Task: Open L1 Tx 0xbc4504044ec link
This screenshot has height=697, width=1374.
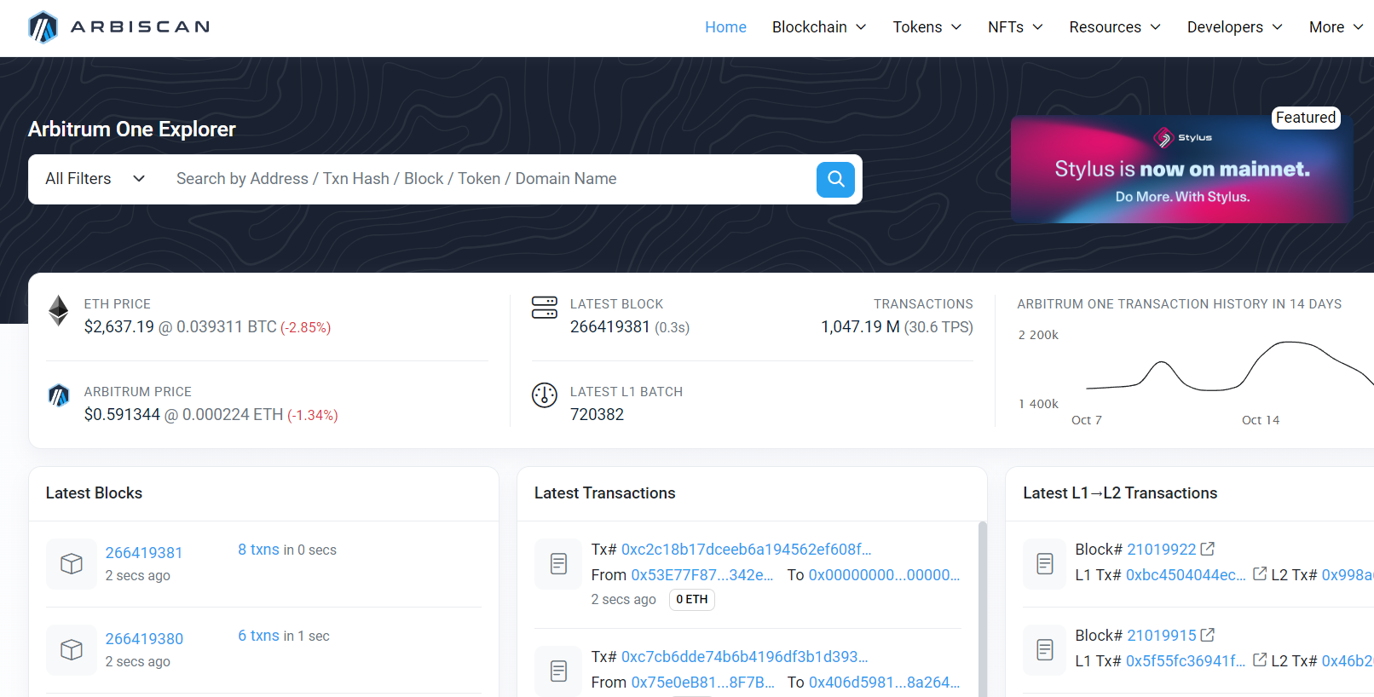Action: [x=1186, y=575]
